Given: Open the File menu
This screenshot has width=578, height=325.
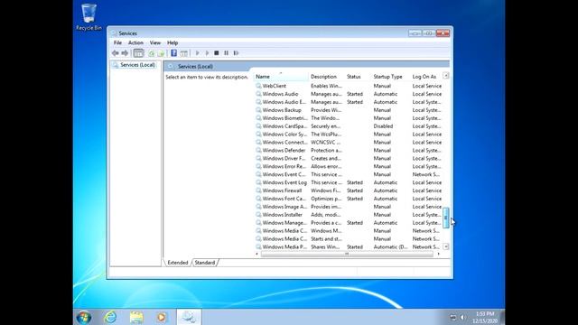Looking at the screenshot, I should point(117,42).
